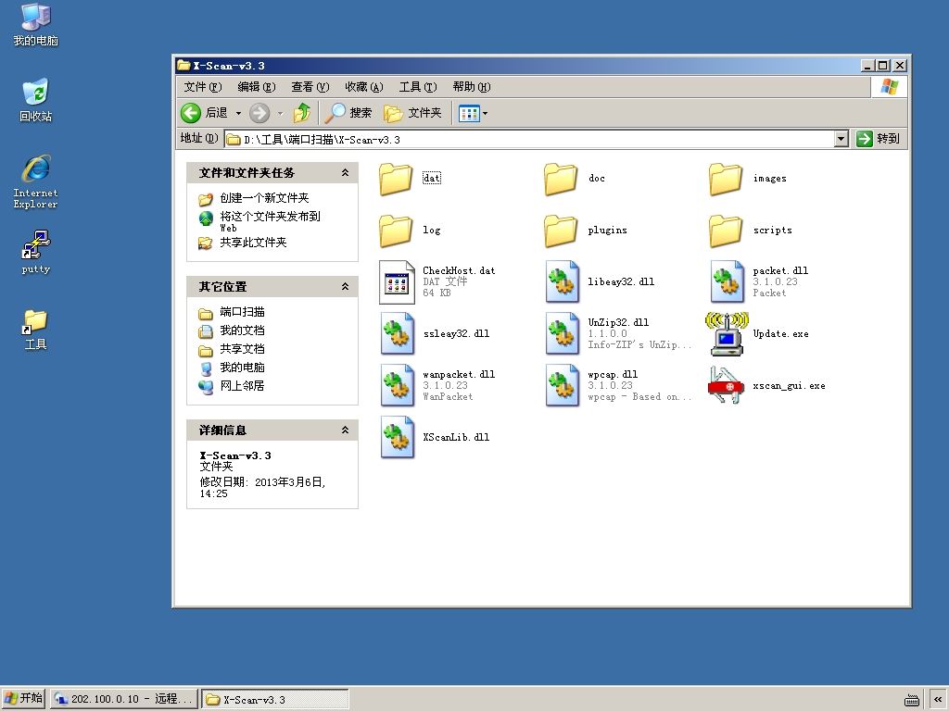Open the Views dropdown button
This screenshot has height=711, width=949.
pyautogui.click(x=474, y=113)
